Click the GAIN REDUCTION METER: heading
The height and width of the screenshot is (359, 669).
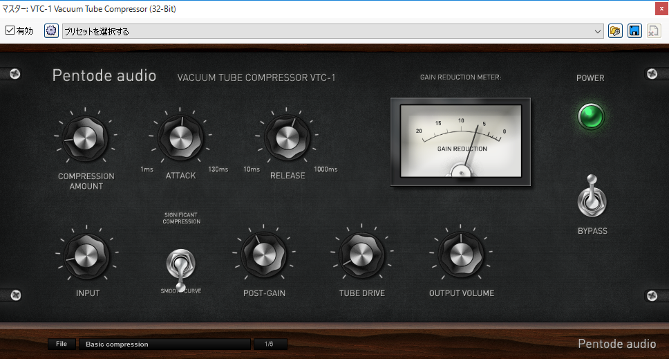[x=461, y=77]
